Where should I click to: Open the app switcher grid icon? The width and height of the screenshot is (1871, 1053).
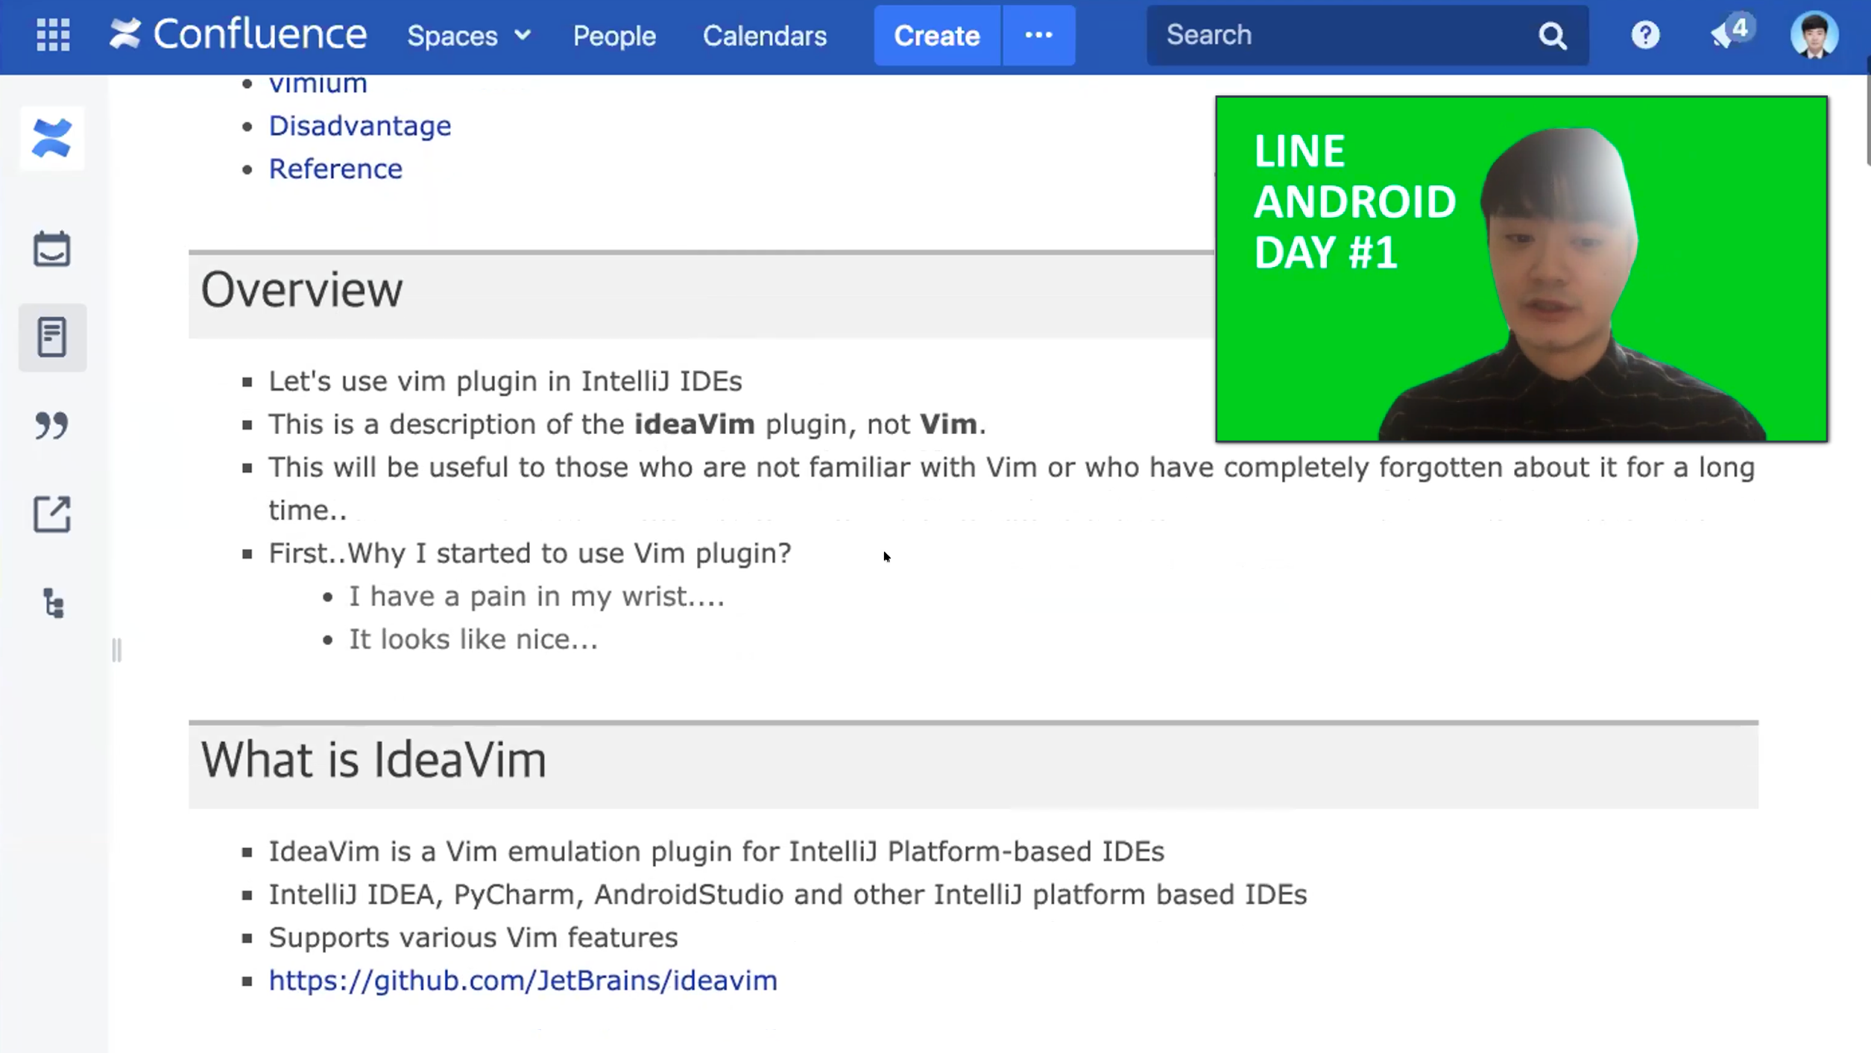click(x=53, y=35)
